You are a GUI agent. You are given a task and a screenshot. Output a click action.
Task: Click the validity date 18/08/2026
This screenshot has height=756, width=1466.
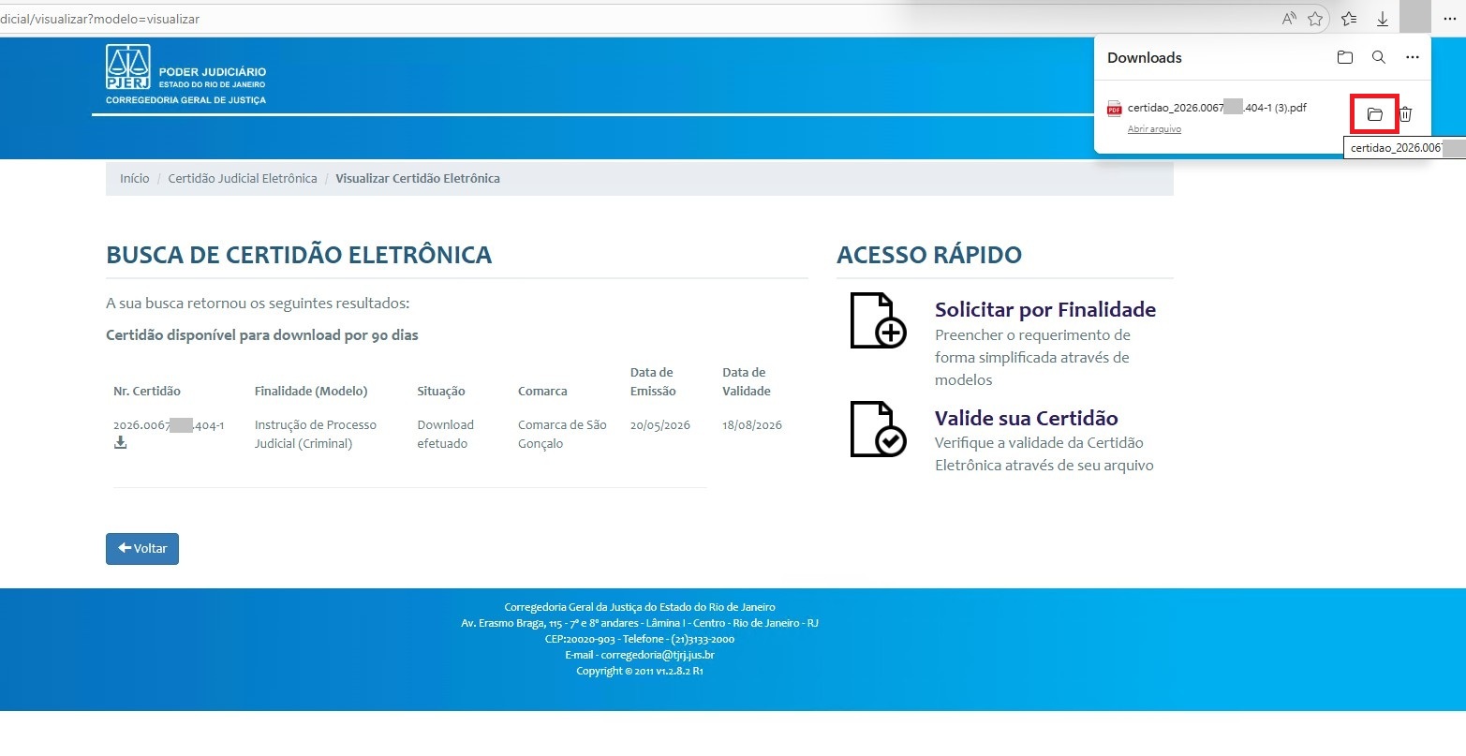pyautogui.click(x=752, y=425)
